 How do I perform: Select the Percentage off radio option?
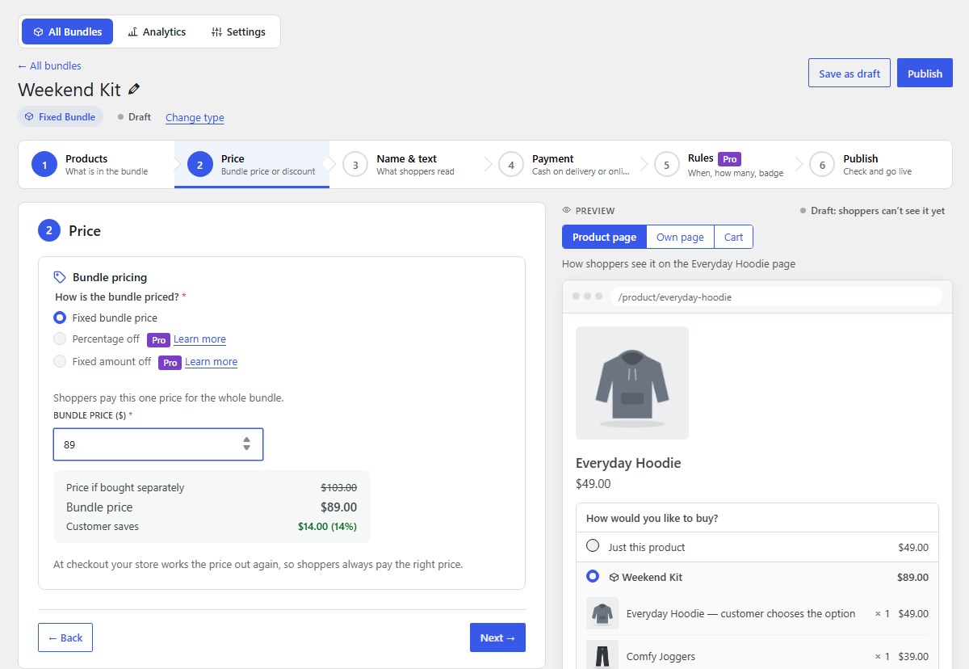coord(60,339)
